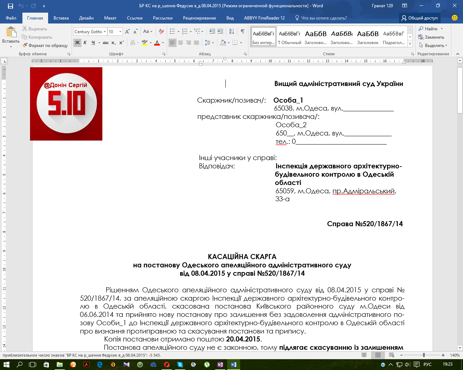
Task: Click the Найти find button
Action: click(428, 29)
